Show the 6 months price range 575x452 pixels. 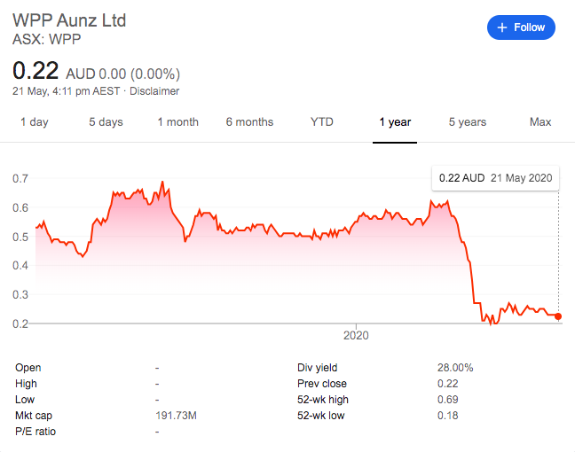point(249,122)
